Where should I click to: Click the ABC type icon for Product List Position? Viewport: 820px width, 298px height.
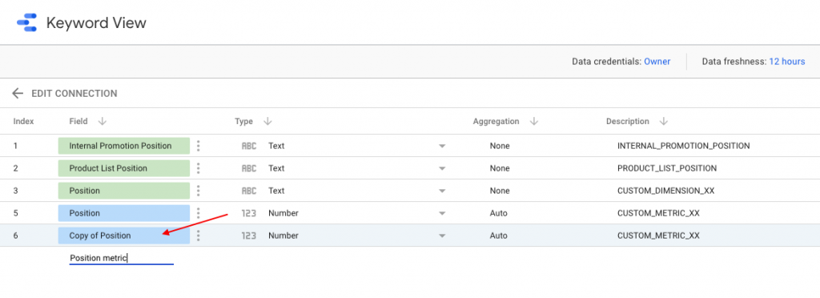point(249,168)
